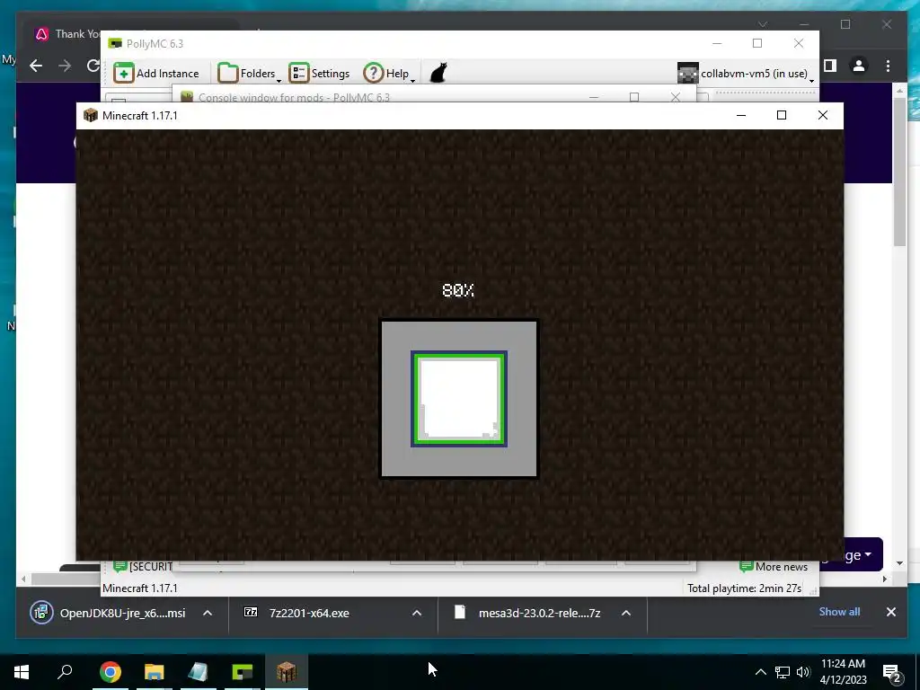The image size is (920, 690).
Task: Open Chrome side panel icon
Action: point(830,66)
